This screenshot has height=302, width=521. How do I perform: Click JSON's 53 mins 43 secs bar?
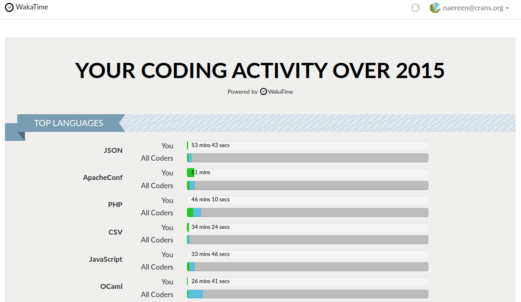click(x=307, y=145)
